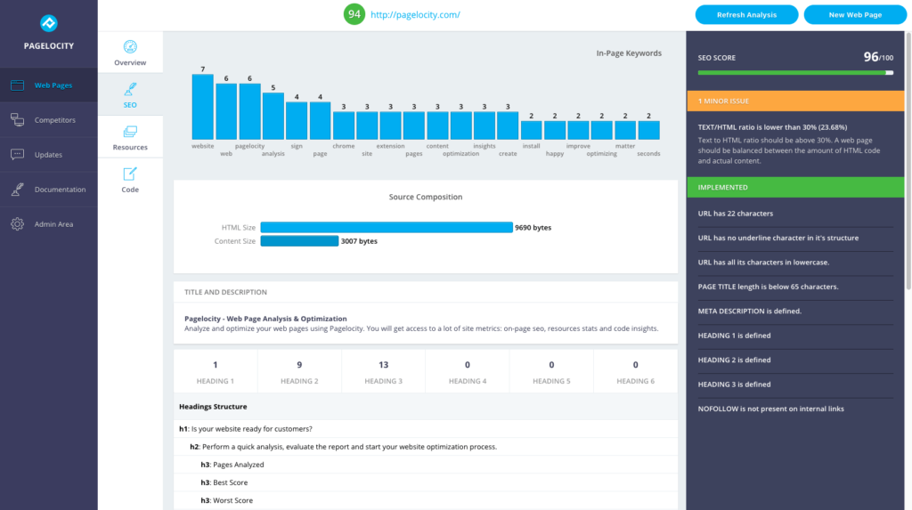Click the Documentation pencil icon
The image size is (912, 510).
click(x=18, y=190)
